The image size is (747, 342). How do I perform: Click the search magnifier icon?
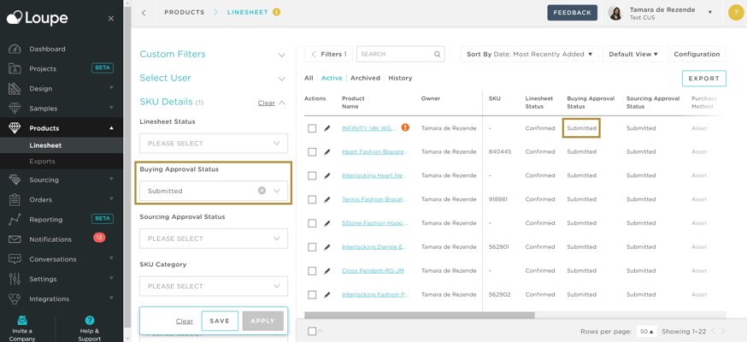click(x=437, y=55)
